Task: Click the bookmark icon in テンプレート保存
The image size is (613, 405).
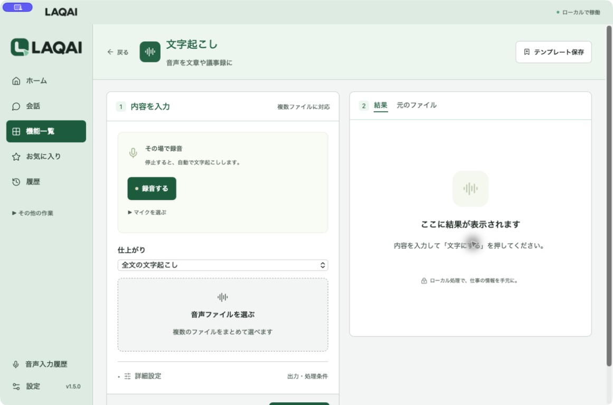Action: (x=526, y=52)
